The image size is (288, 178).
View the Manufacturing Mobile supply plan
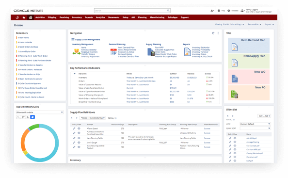coord(79,147)
